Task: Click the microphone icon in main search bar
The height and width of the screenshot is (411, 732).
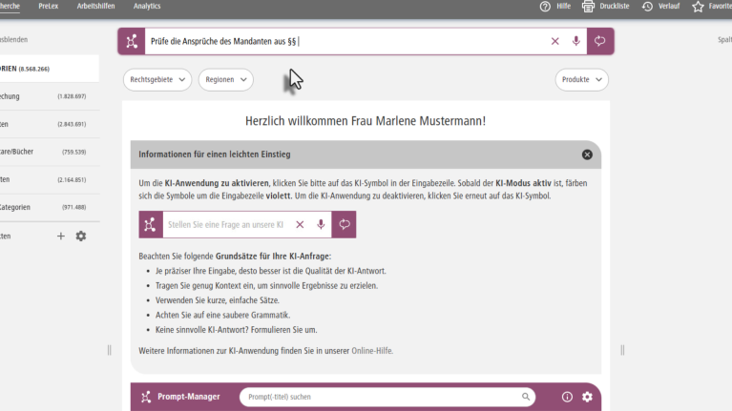Action: point(576,41)
